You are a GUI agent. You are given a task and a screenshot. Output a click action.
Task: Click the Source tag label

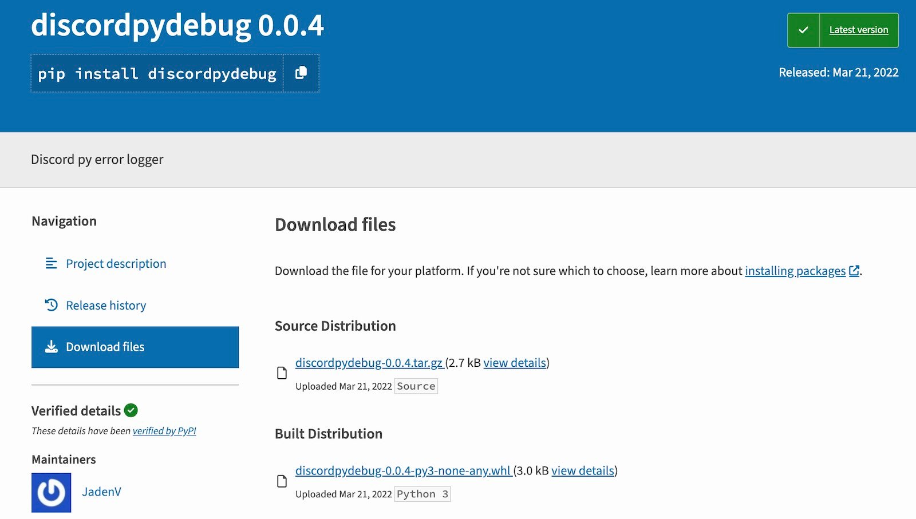[x=416, y=386]
